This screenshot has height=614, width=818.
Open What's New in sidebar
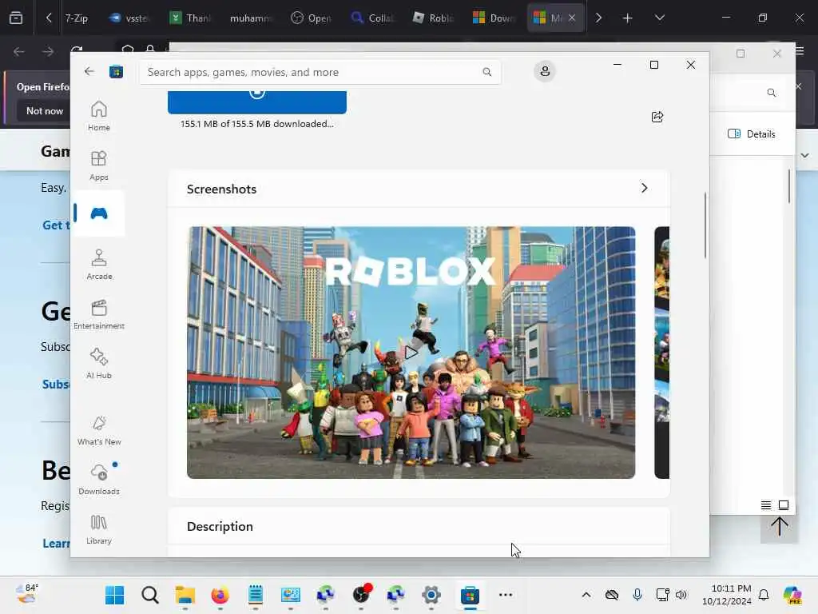point(98,431)
